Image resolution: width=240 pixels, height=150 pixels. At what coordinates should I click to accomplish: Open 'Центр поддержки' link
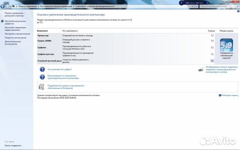click(x=13, y=145)
